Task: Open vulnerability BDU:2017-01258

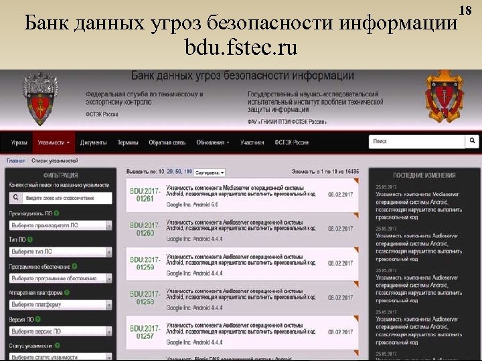Action: tap(145, 298)
